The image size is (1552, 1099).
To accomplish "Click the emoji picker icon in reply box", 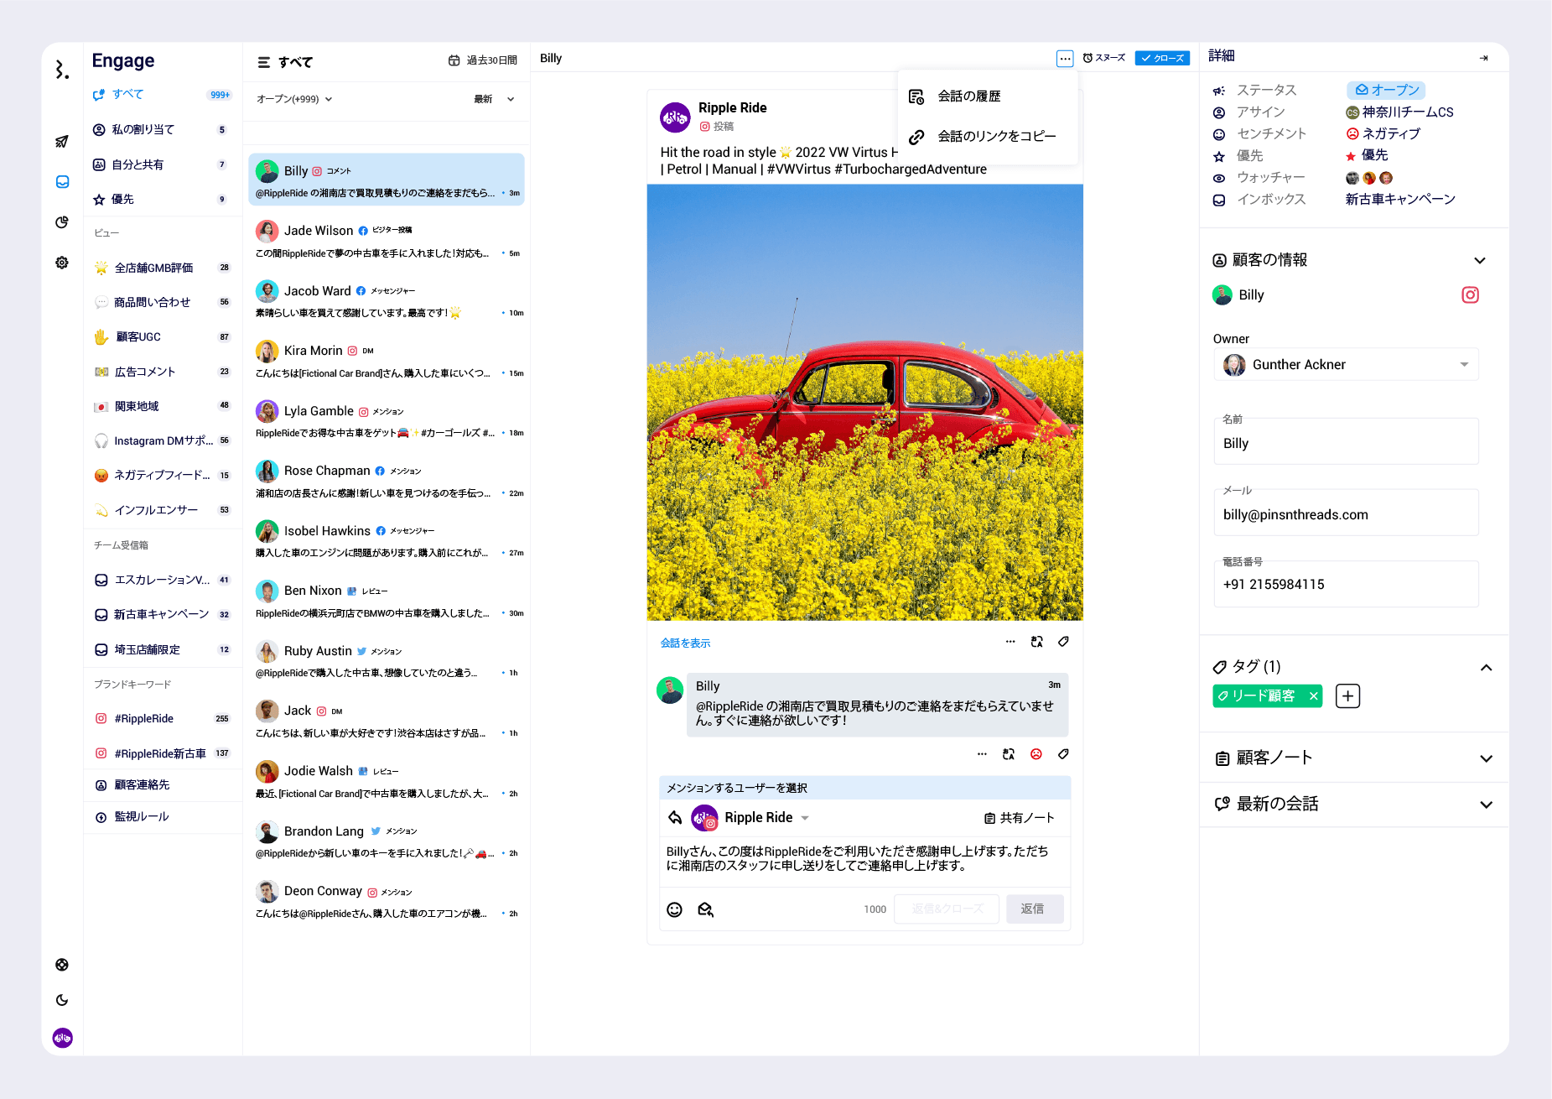I will (x=674, y=909).
